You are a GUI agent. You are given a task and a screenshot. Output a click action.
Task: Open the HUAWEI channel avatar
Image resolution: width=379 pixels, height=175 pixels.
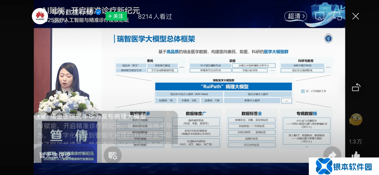point(40,16)
